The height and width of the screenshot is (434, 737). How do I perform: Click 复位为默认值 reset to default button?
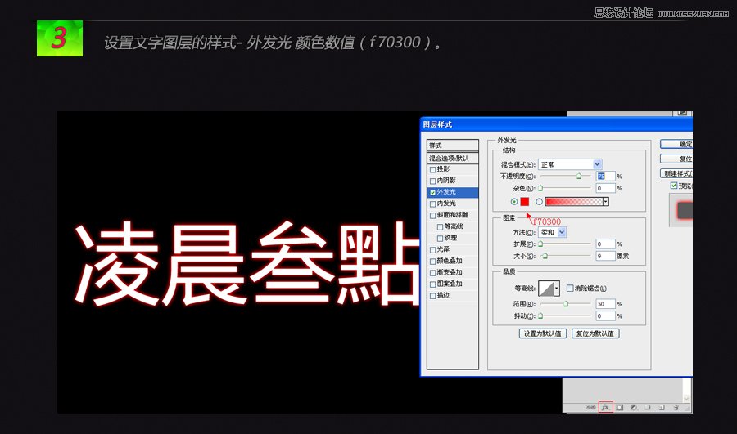tap(595, 333)
